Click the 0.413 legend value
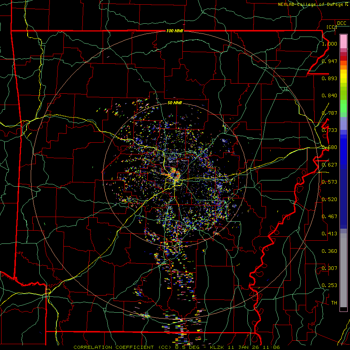The width and height of the screenshot is (350, 350). tap(329, 234)
